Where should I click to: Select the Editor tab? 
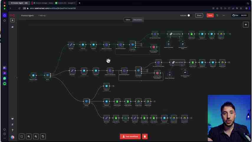click(128, 20)
